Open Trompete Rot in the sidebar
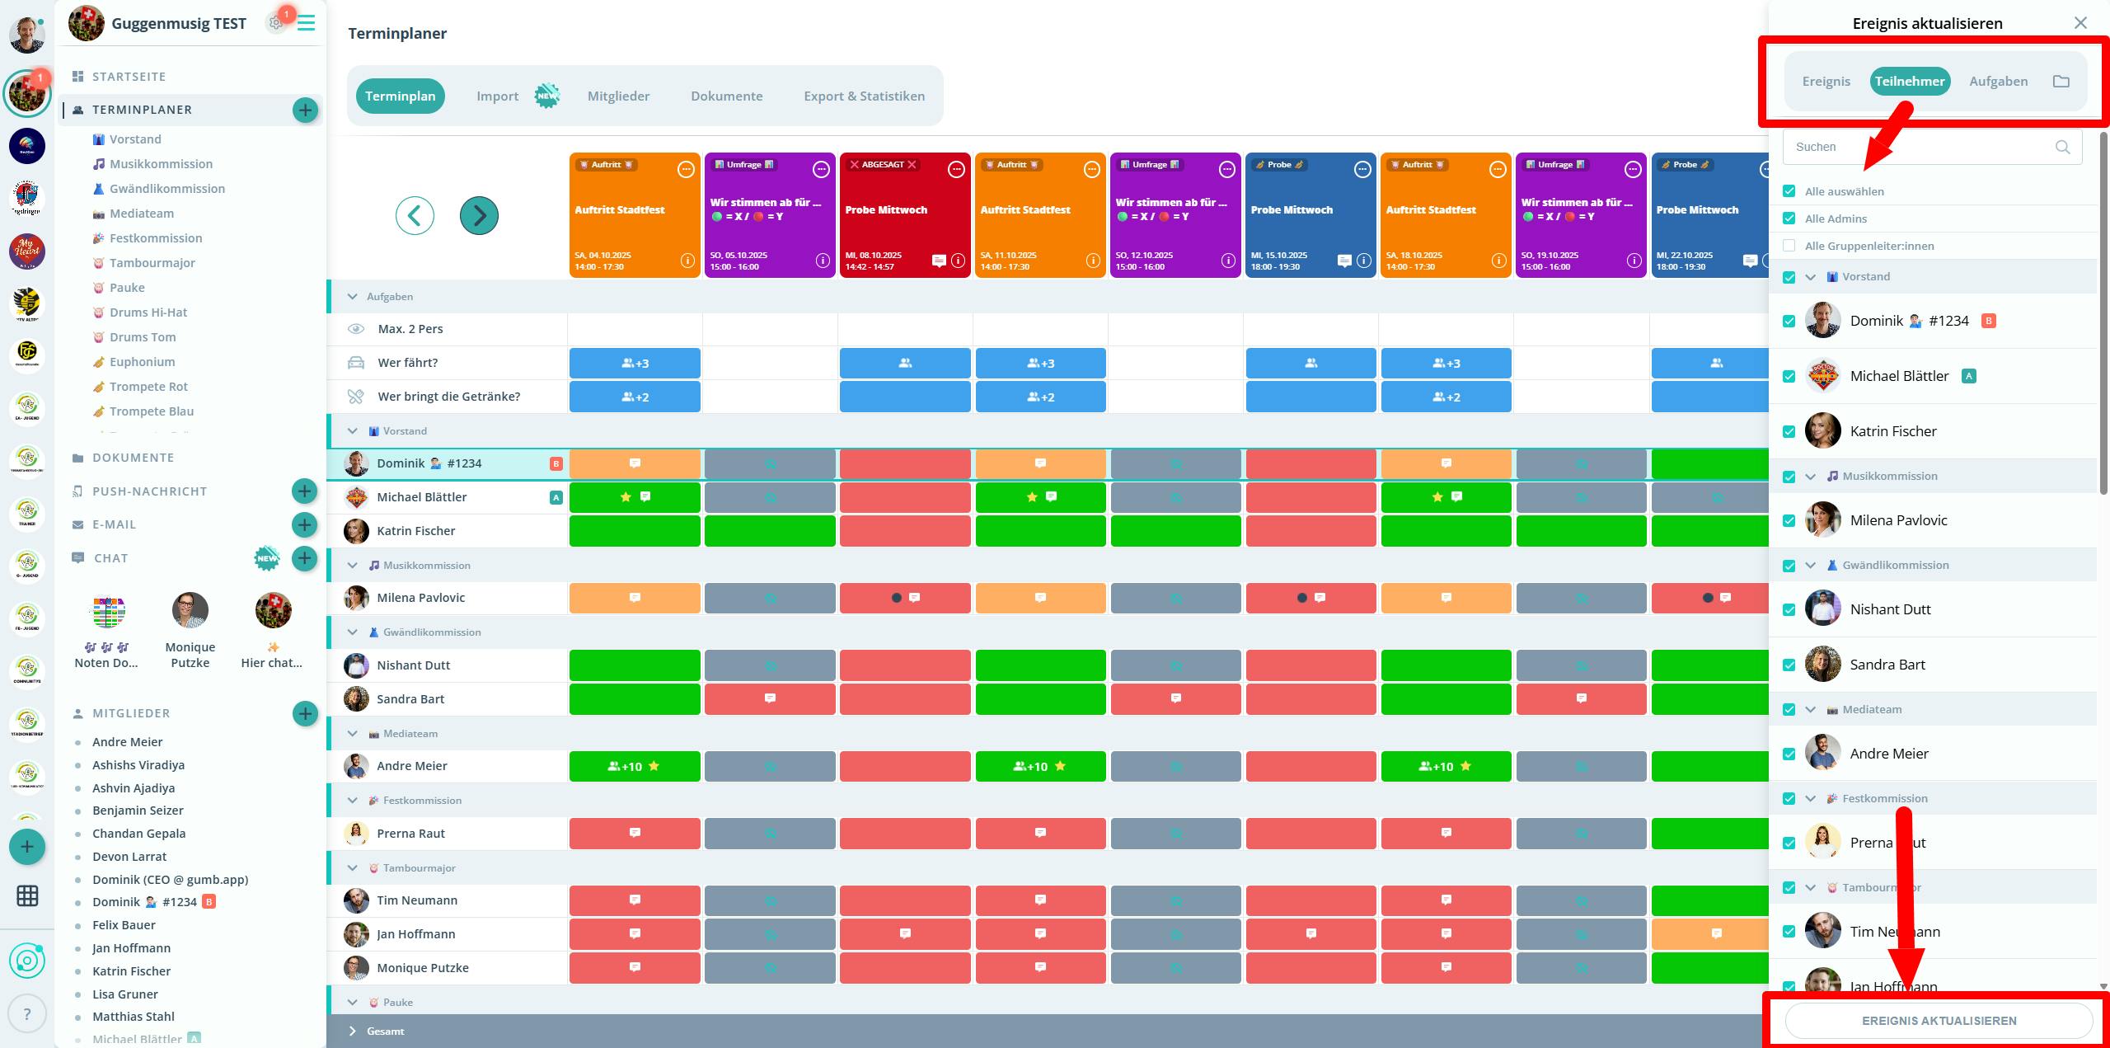 click(148, 386)
